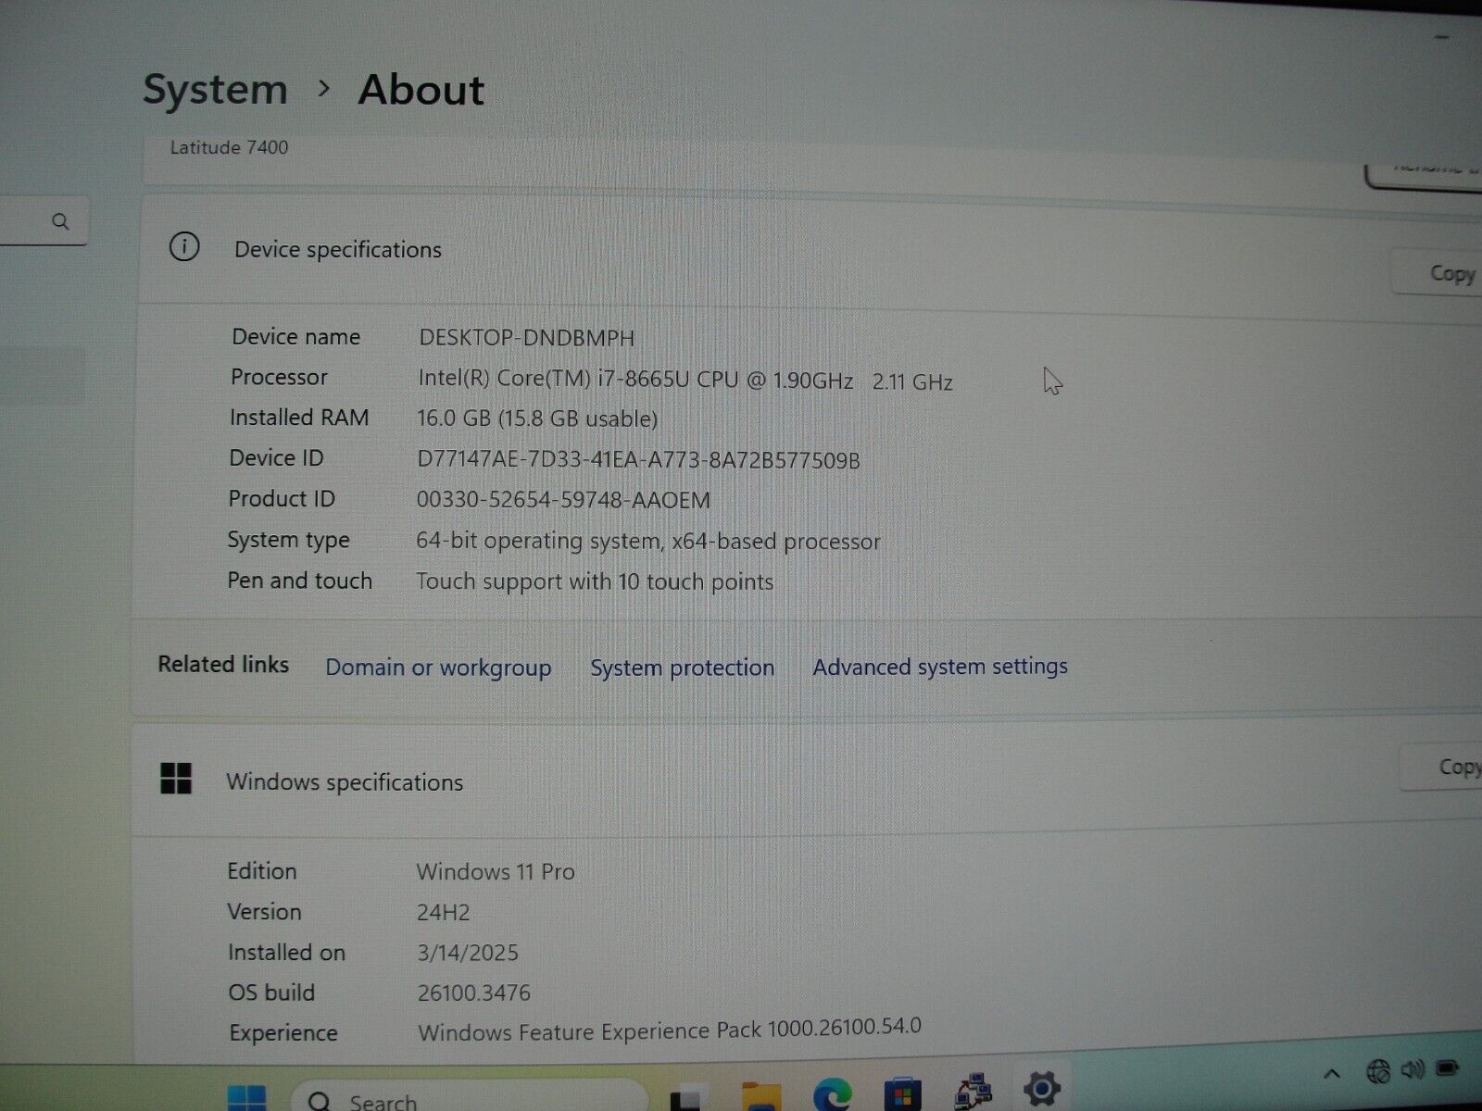
Task: Select the Touch support with 10 touch points text
Action: coord(595,581)
